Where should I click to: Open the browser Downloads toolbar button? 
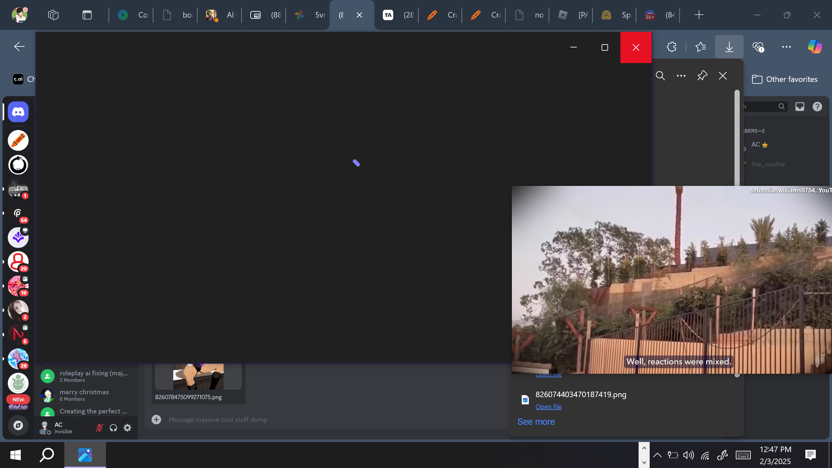(729, 47)
